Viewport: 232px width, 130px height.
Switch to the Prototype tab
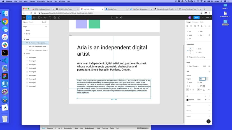(x=195, y=22)
